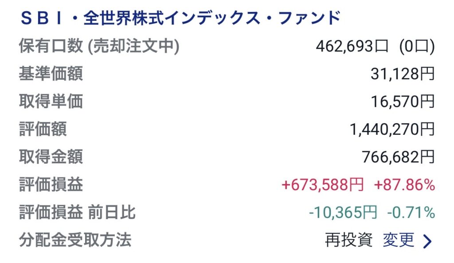Image resolution: width=454 pixels, height=263 pixels.
Task: Click the (0口) sell-order quantity
Action: tap(416, 46)
